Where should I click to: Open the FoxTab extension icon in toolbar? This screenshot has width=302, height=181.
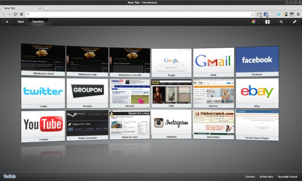292,14
